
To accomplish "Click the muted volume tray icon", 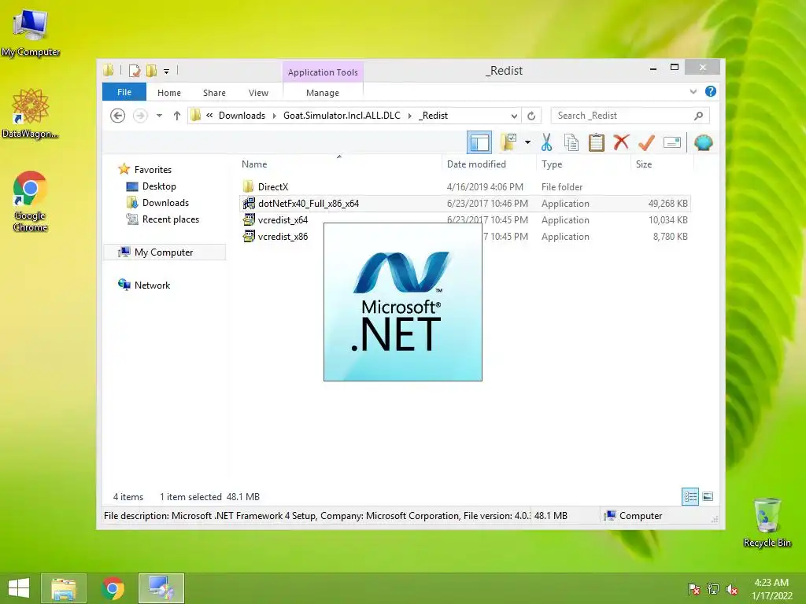I will point(732,589).
